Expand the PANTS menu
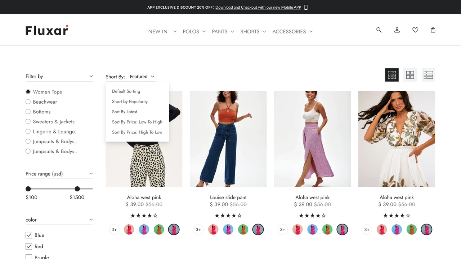This screenshot has height=259, width=461. [x=223, y=32]
